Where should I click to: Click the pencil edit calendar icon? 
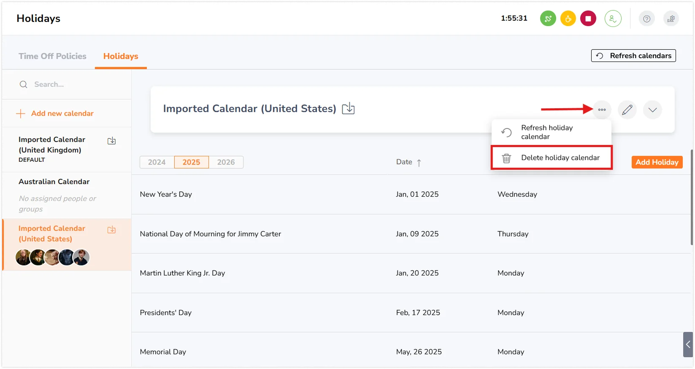(627, 110)
